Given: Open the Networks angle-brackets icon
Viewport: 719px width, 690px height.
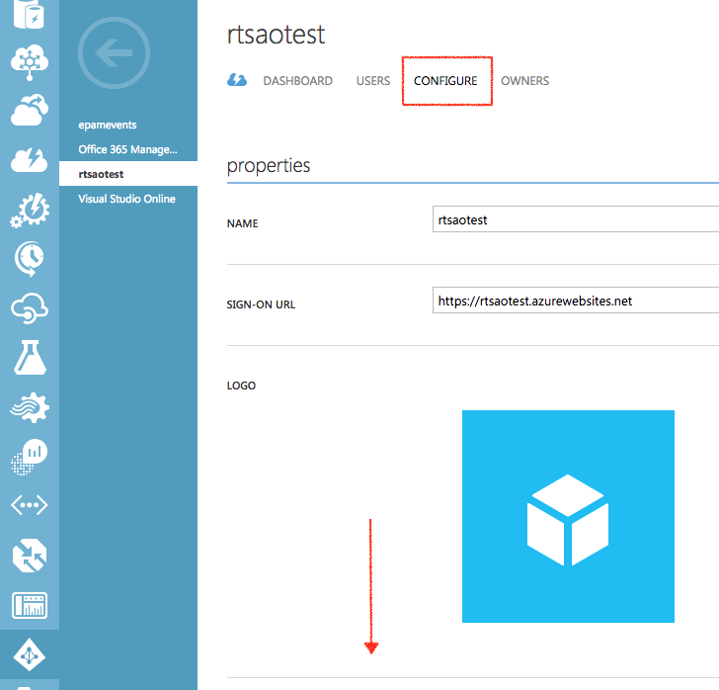Looking at the screenshot, I should [30, 505].
